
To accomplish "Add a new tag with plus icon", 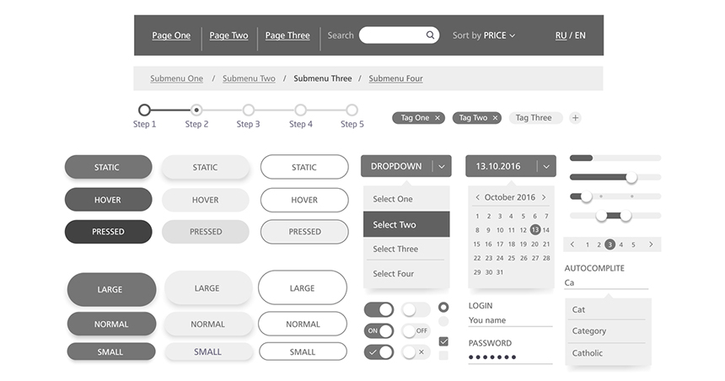I will click(x=575, y=118).
